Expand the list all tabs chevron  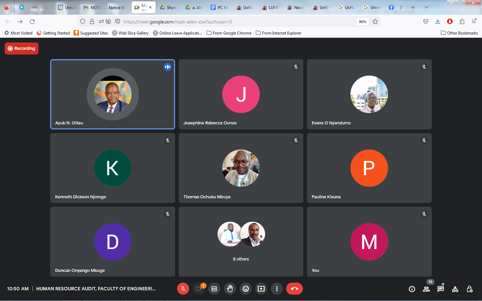click(426, 7)
